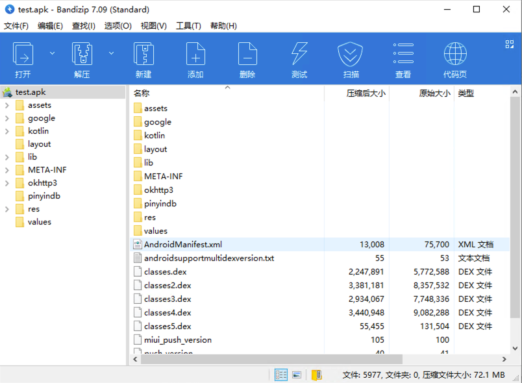The image size is (522, 383).
Task: Click the Add (添加) files icon
Action: (x=195, y=54)
